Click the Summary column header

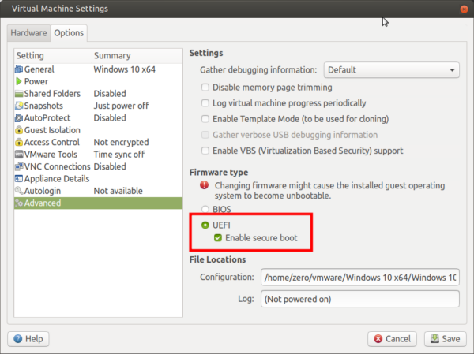point(137,56)
